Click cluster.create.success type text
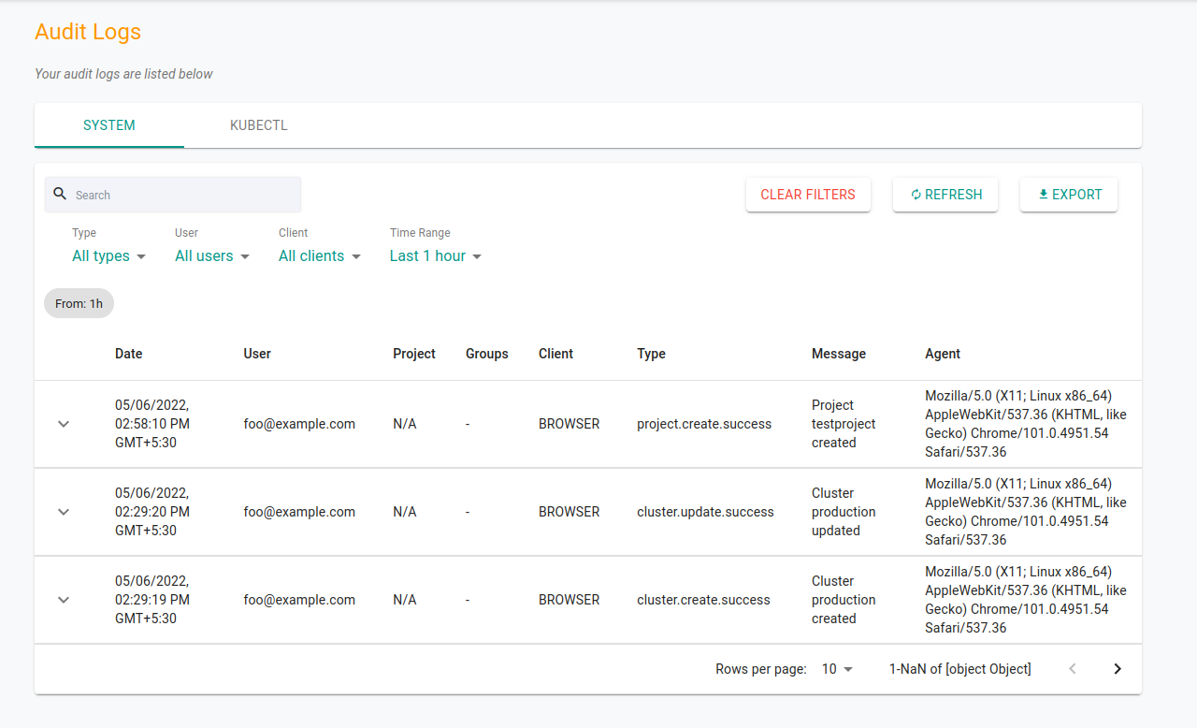The image size is (1197, 728). (x=703, y=600)
